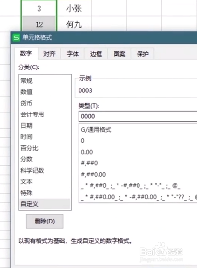Select G/通用格式 in the type list
Viewport: 197px width, 268px height.
click(x=138, y=130)
